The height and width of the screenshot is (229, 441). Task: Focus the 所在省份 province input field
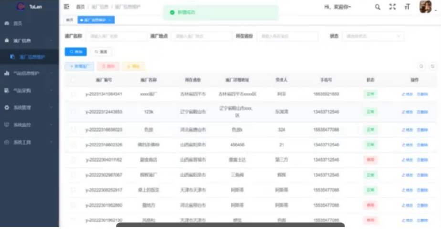pos(287,36)
